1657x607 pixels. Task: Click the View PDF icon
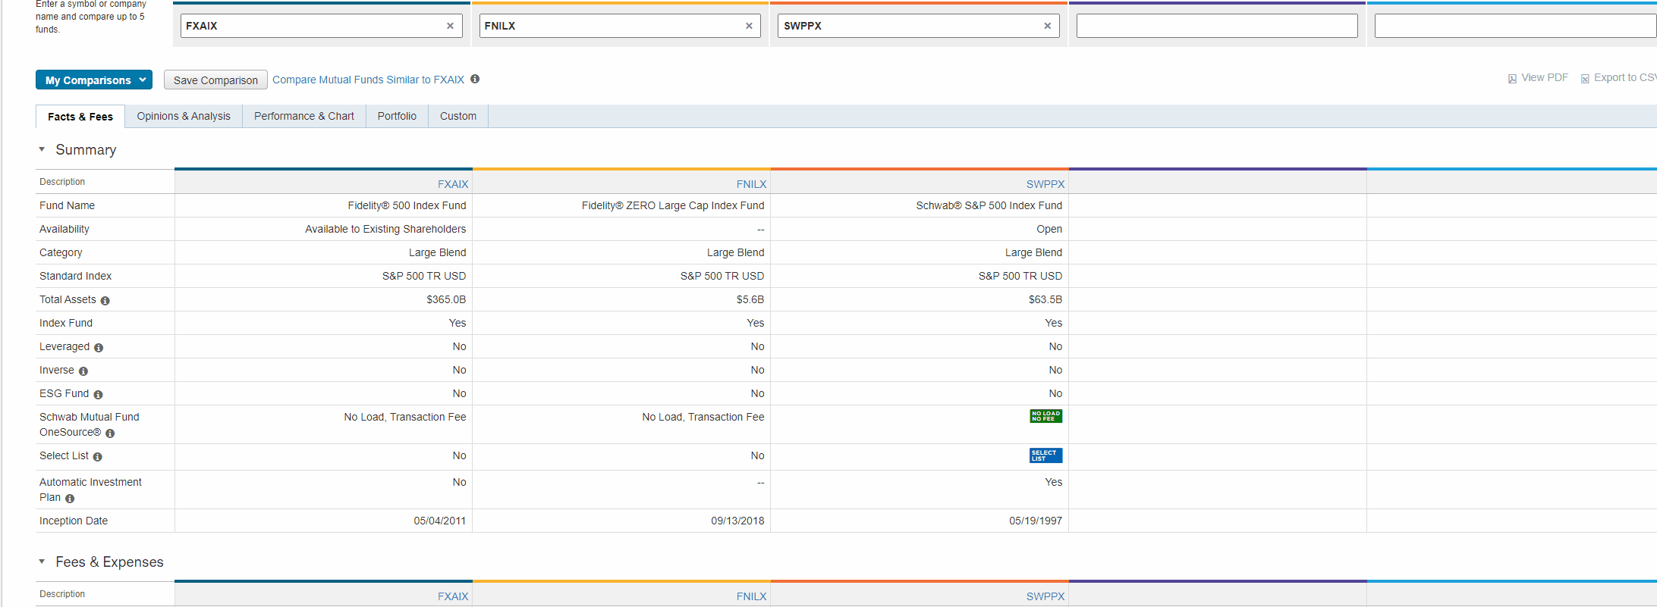tap(1512, 79)
